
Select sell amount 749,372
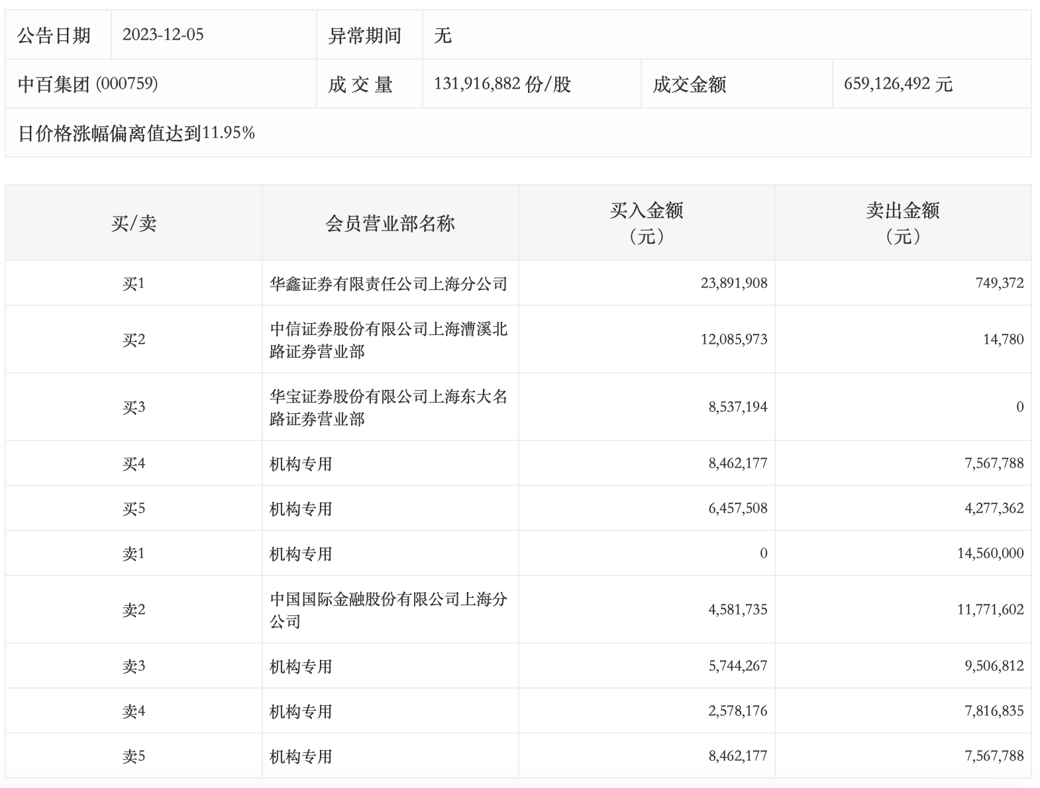coord(1000,283)
